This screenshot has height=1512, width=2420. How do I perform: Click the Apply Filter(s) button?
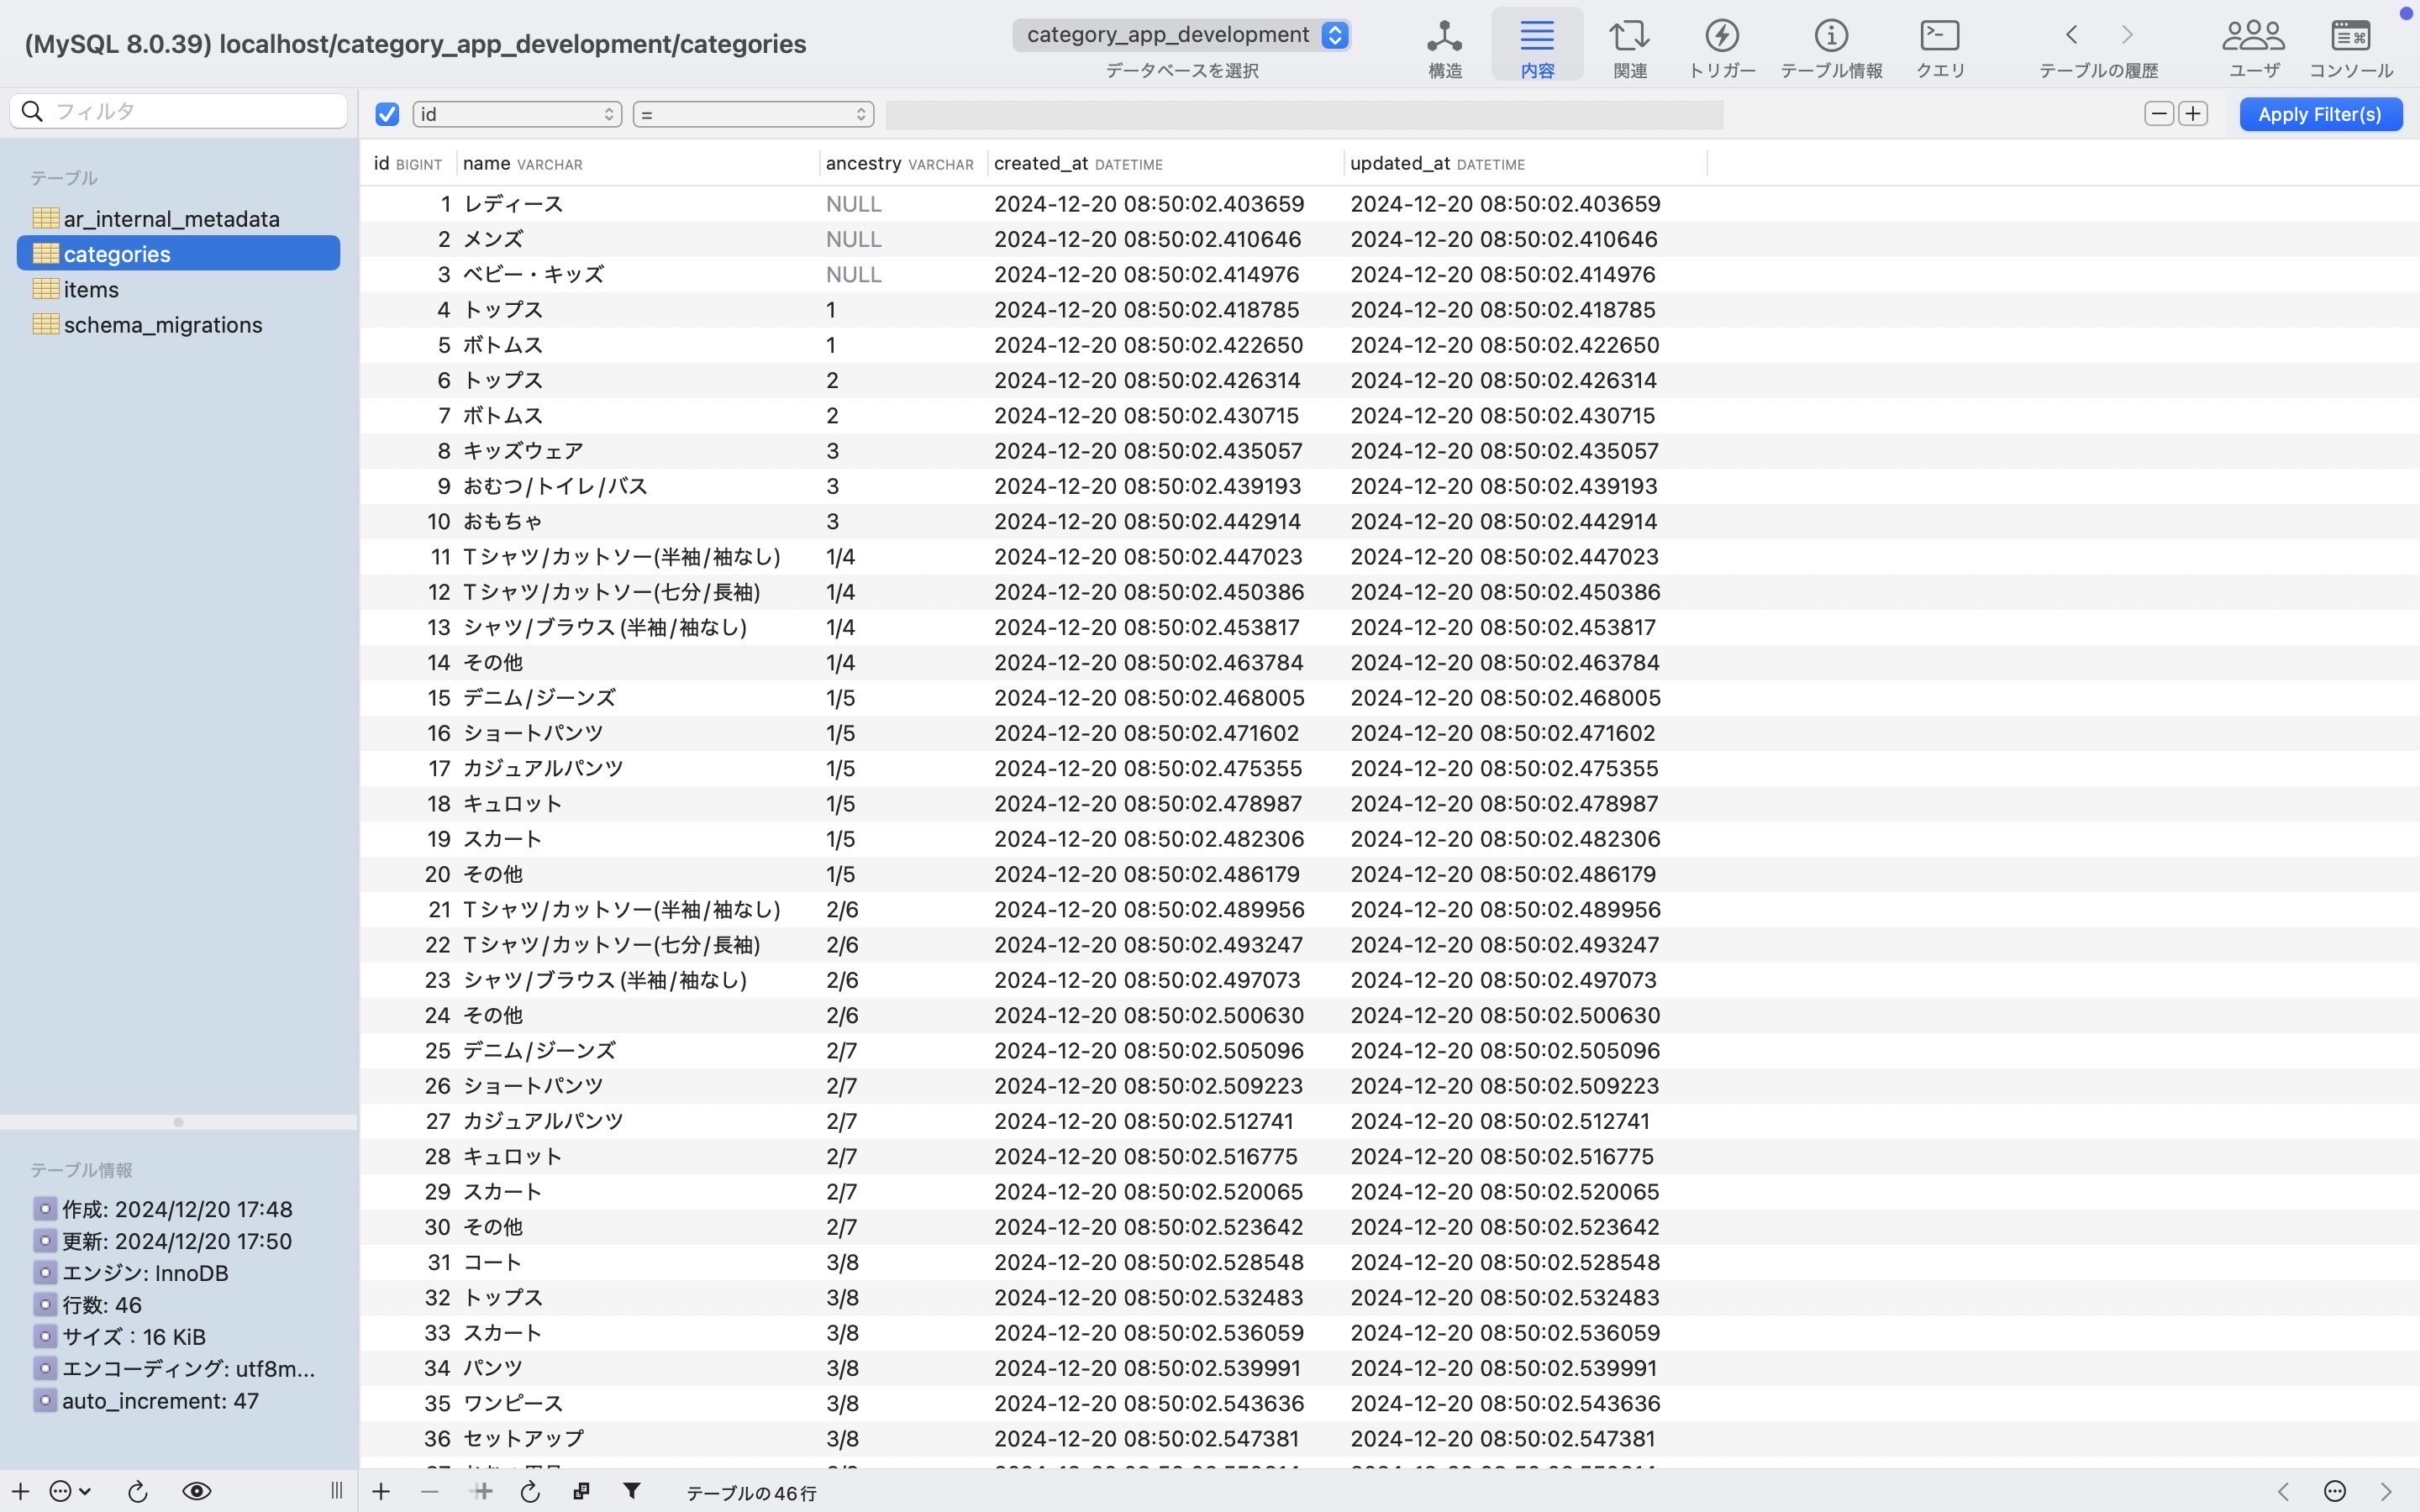tap(2319, 113)
